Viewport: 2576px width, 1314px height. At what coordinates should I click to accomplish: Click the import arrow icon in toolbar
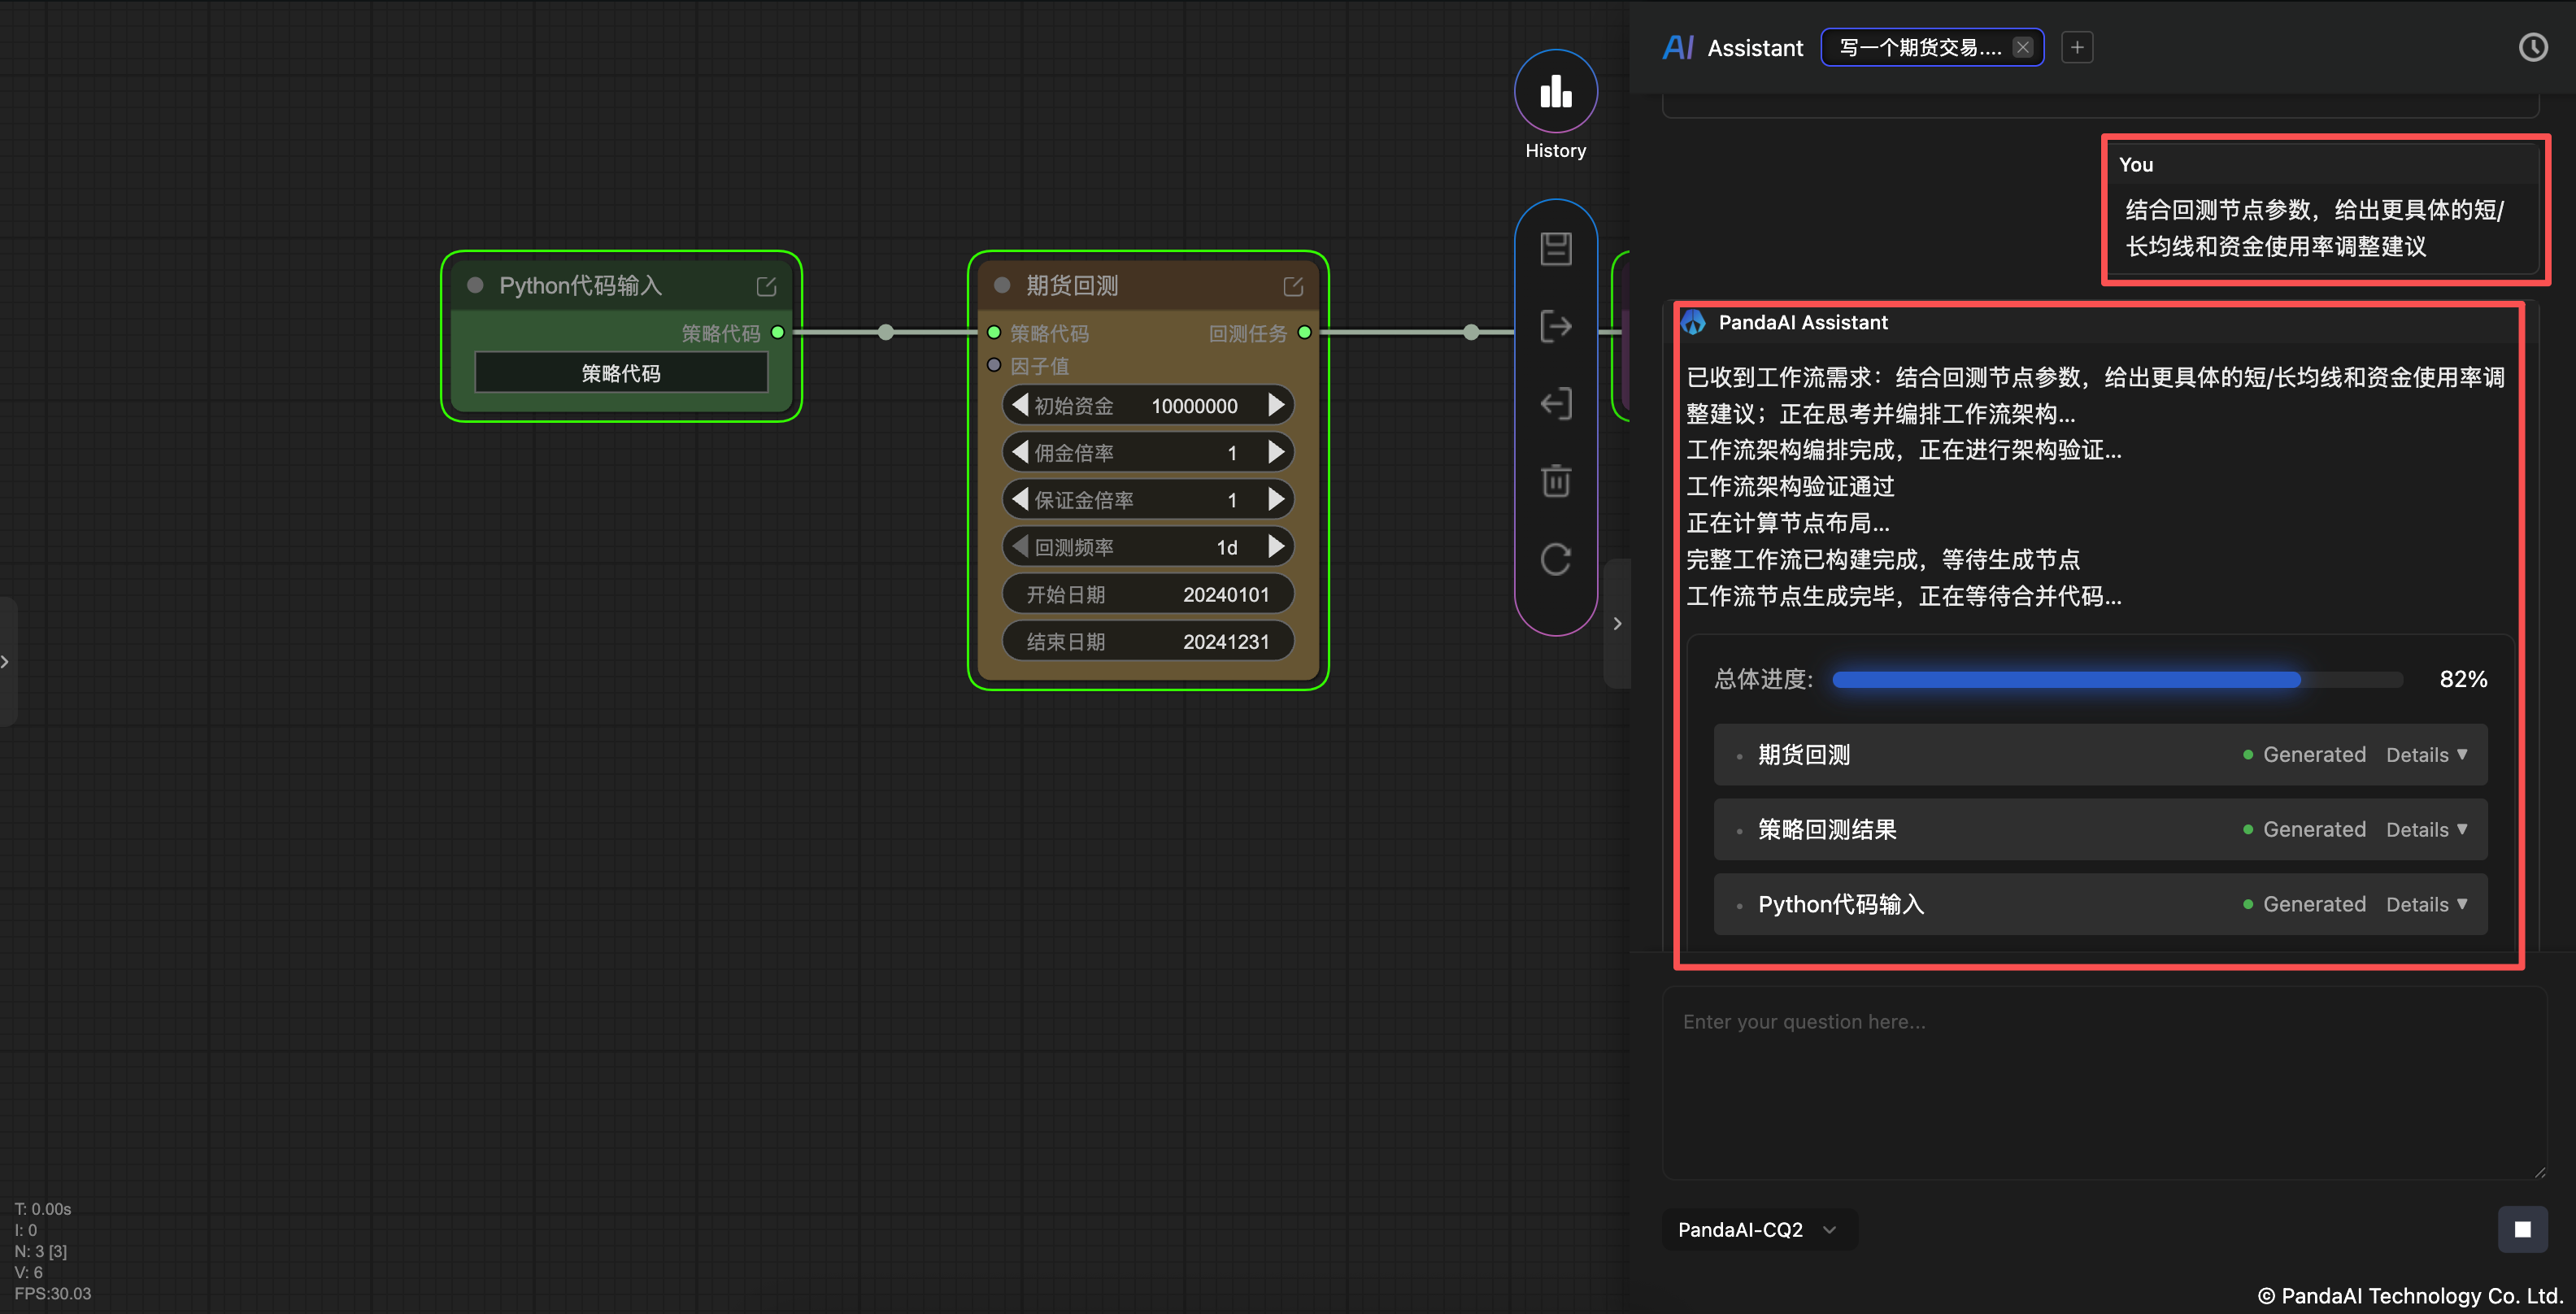pyautogui.click(x=1555, y=404)
